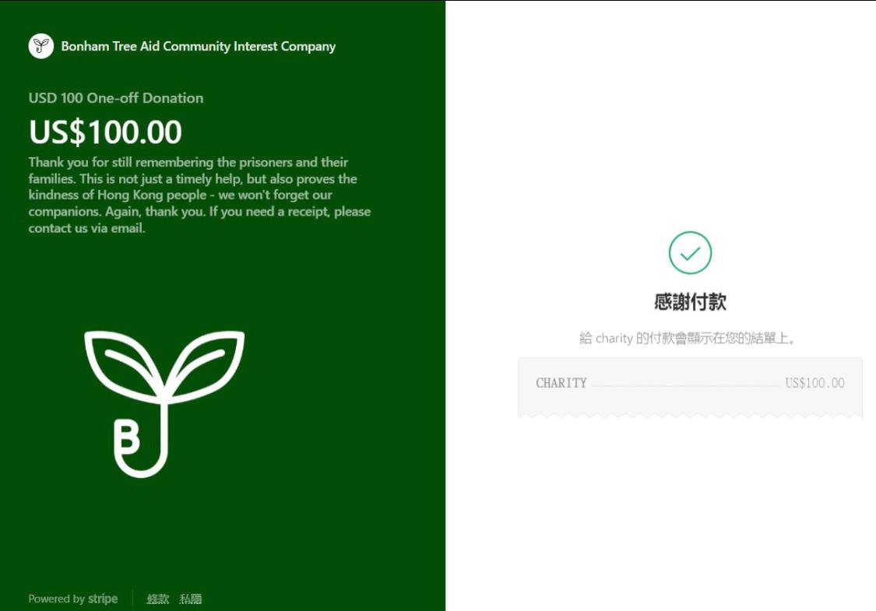Click the word charity in statement notice

tap(614, 338)
